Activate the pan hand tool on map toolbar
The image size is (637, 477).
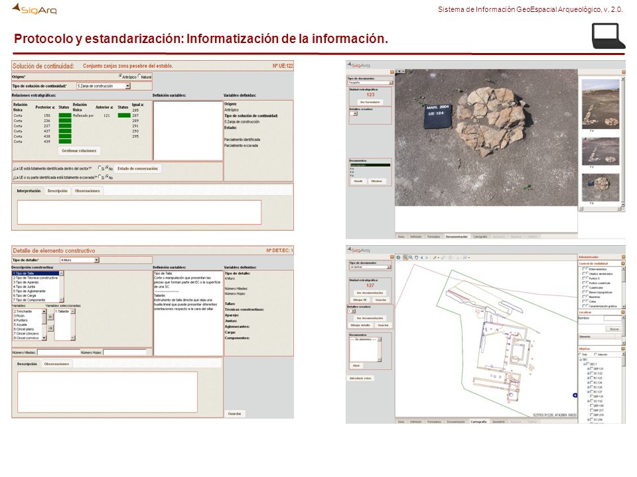(x=417, y=258)
